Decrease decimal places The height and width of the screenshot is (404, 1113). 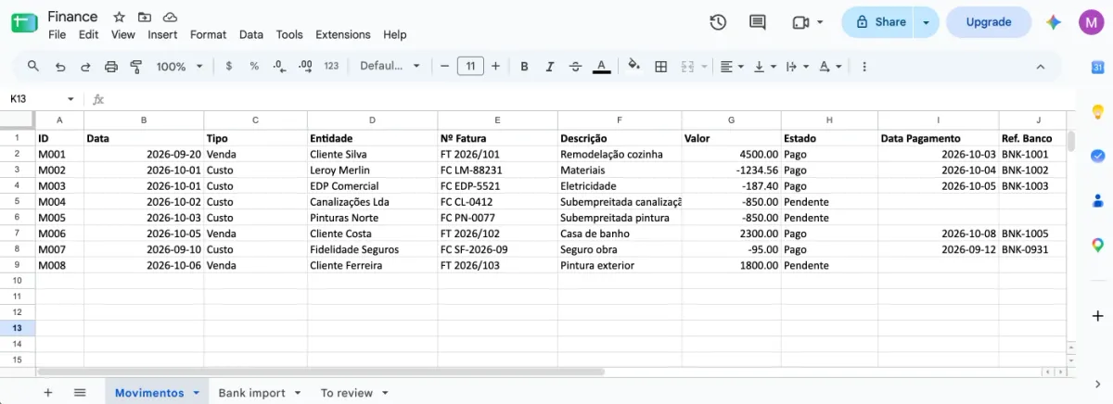tap(280, 67)
